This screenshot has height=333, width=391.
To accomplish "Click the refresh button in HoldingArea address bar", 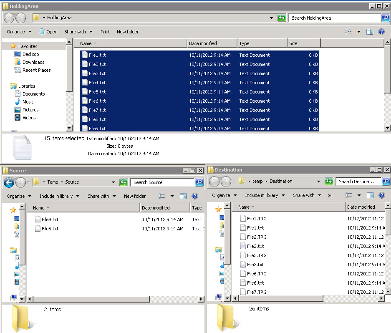I will click(282, 18).
